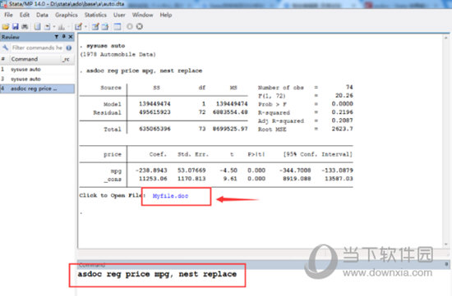452x296 pixels.
Task: Open the Do-file Editor icon
Action: 78,26
